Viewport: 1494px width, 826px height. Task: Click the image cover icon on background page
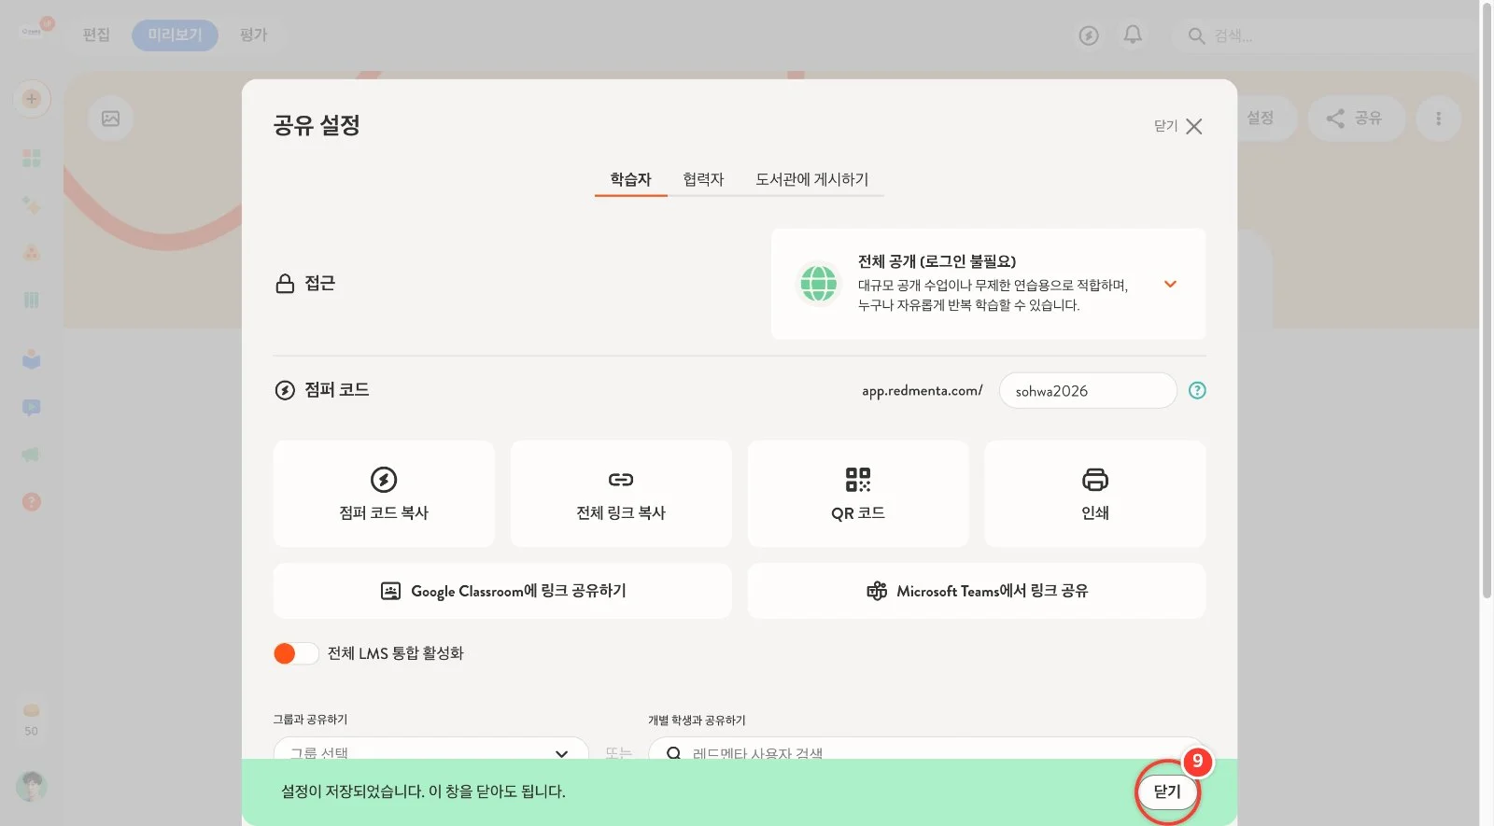[x=110, y=119]
